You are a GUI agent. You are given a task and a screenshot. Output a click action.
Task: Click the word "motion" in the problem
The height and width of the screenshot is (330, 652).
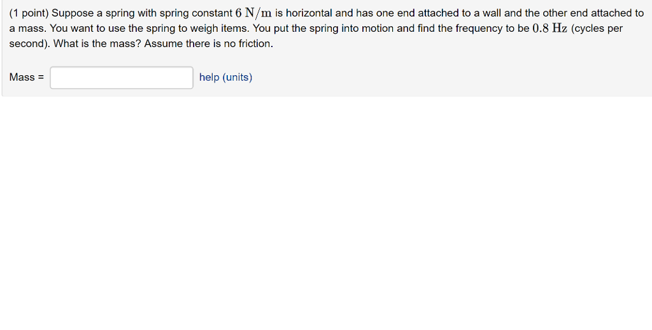click(x=378, y=28)
